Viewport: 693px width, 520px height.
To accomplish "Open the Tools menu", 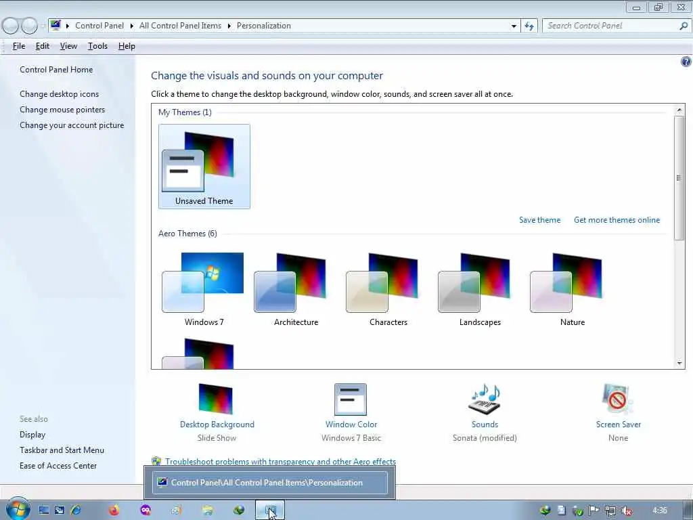I will (97, 46).
